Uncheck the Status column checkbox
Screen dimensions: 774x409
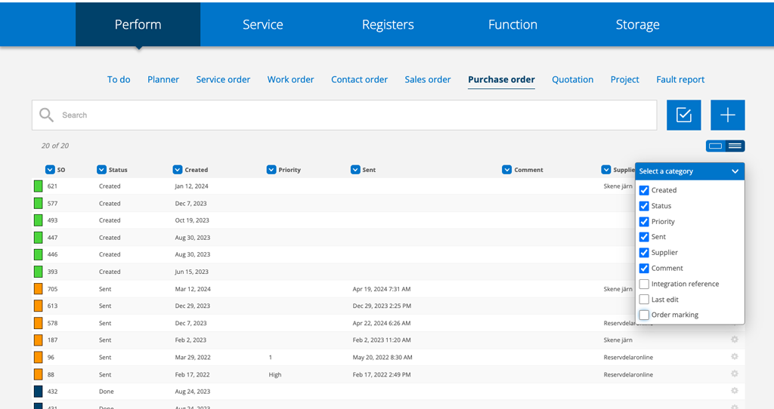(644, 206)
